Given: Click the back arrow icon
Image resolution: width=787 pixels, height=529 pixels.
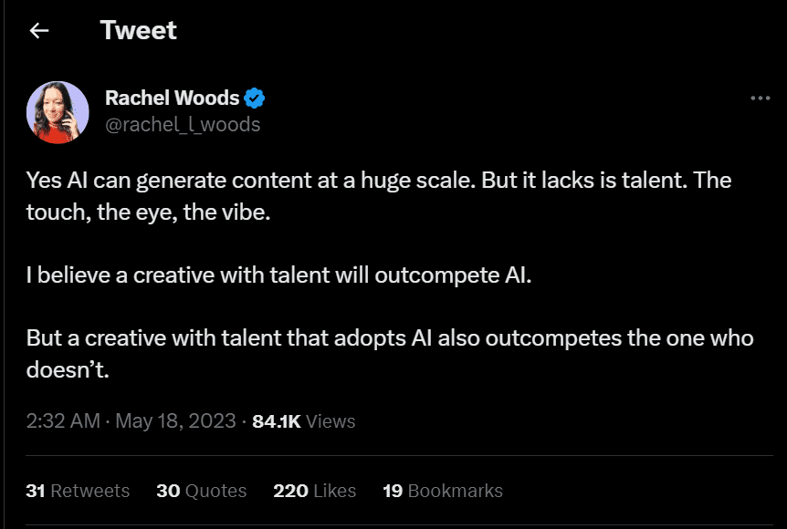Looking at the screenshot, I should (x=38, y=31).
